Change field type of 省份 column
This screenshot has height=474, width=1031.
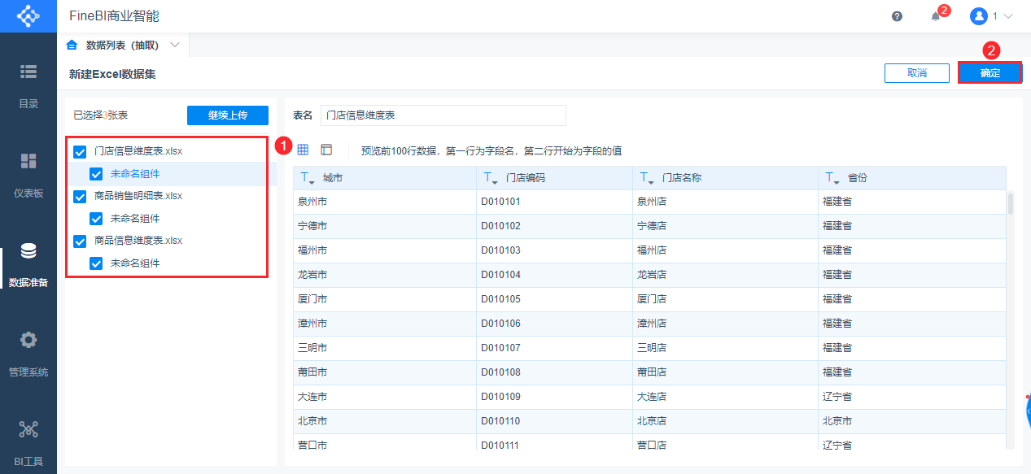(832, 178)
